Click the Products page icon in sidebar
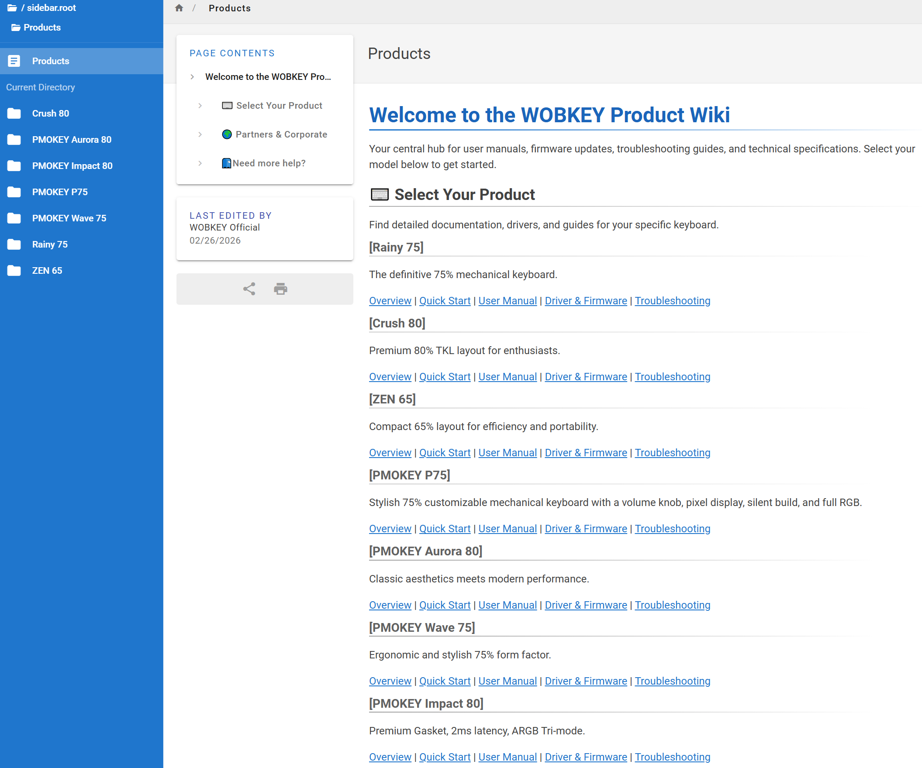 pyautogui.click(x=14, y=61)
